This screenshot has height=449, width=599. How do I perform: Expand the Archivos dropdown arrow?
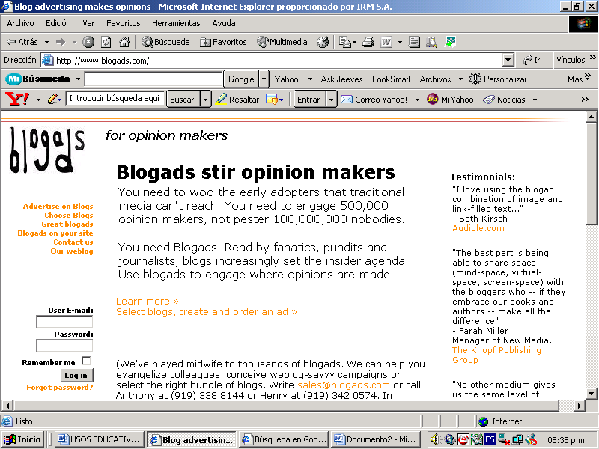pyautogui.click(x=460, y=79)
